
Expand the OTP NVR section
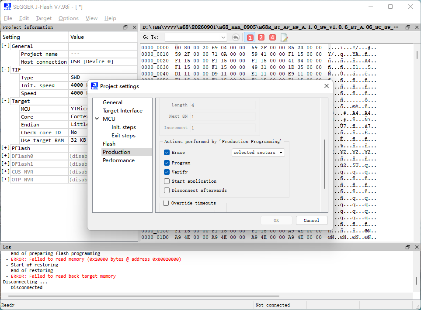(x=5, y=179)
